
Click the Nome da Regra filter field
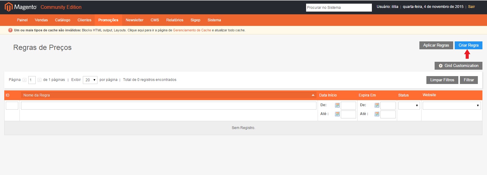tap(169, 106)
